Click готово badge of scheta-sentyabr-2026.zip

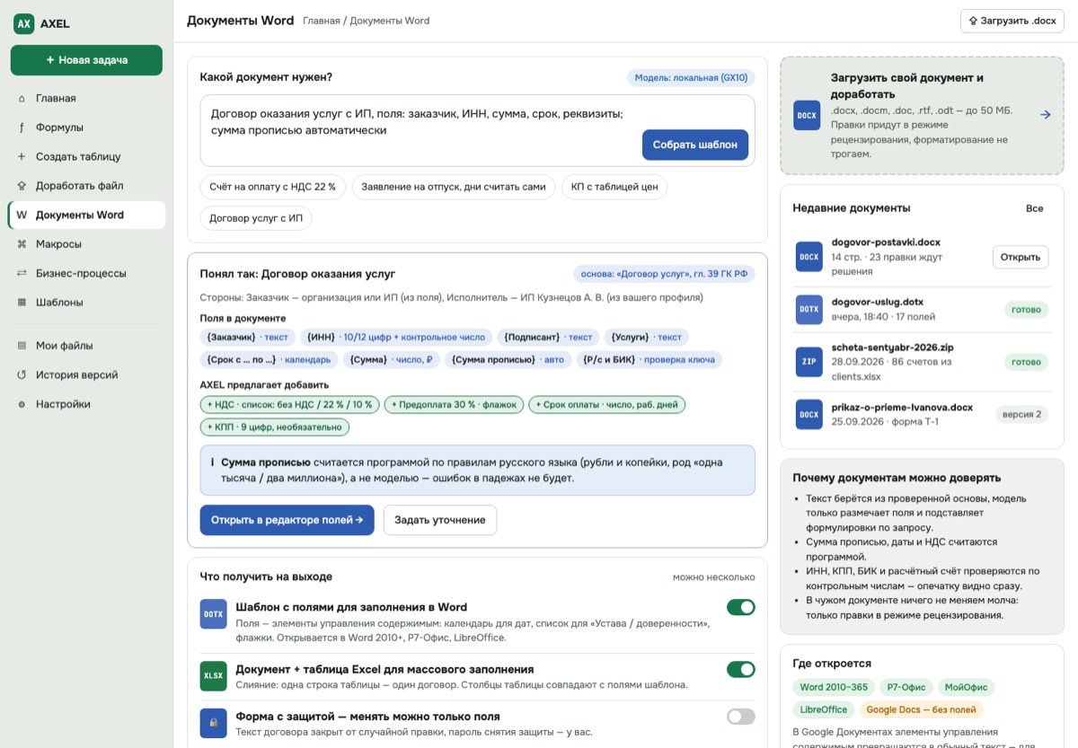pyautogui.click(x=1026, y=362)
